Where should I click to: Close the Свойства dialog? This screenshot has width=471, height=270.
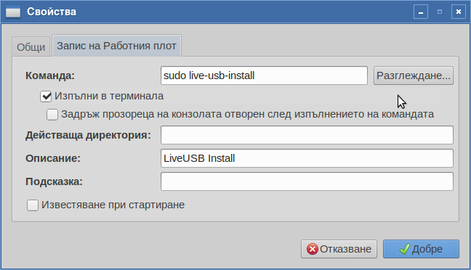point(459,12)
